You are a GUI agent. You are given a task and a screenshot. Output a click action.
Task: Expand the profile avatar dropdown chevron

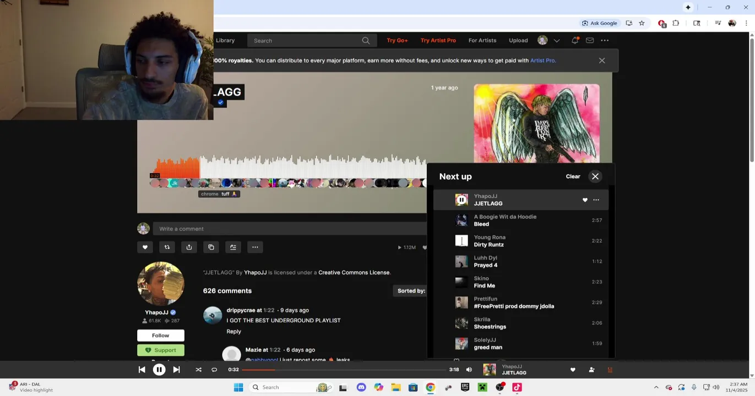tap(557, 41)
